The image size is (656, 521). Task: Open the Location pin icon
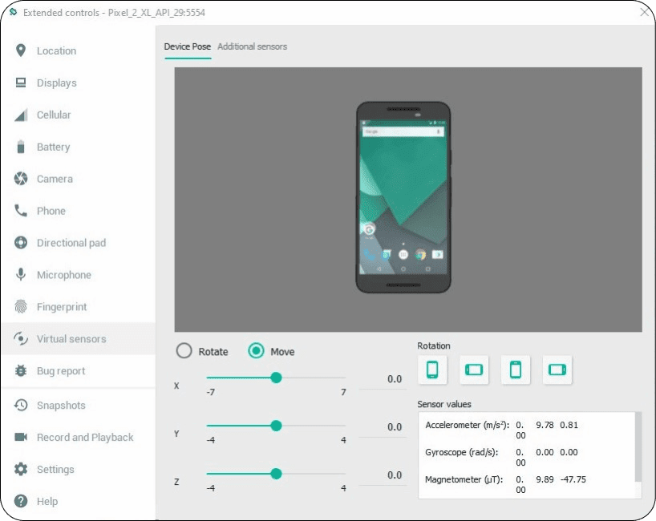(21, 50)
